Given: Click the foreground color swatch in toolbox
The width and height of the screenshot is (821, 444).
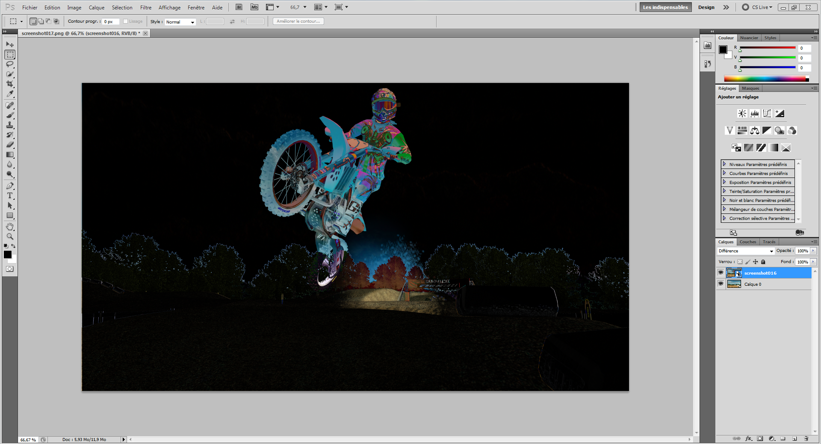Looking at the screenshot, I should [7, 255].
